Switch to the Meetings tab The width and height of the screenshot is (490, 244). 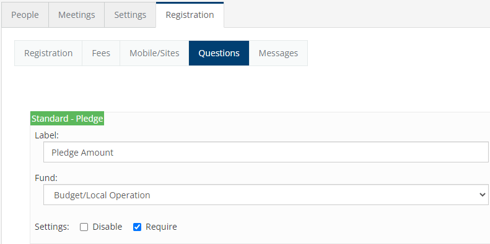[77, 15]
